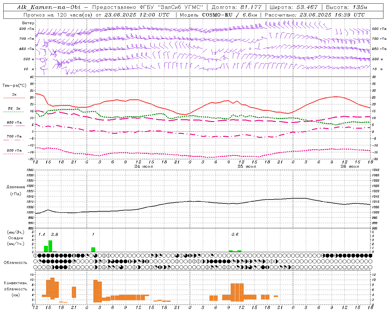Select the Давление pressure panel label
388x310 pixels.
click(x=16, y=187)
